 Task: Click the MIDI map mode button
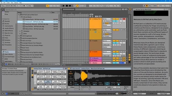tap(155, 6)
